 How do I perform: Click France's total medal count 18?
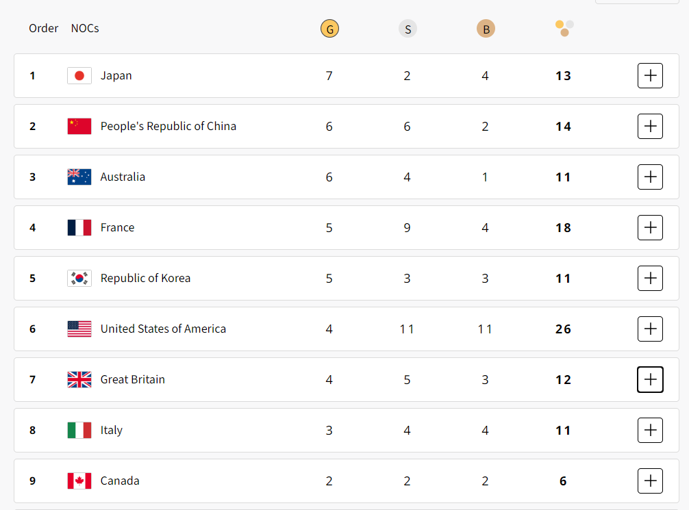(563, 227)
